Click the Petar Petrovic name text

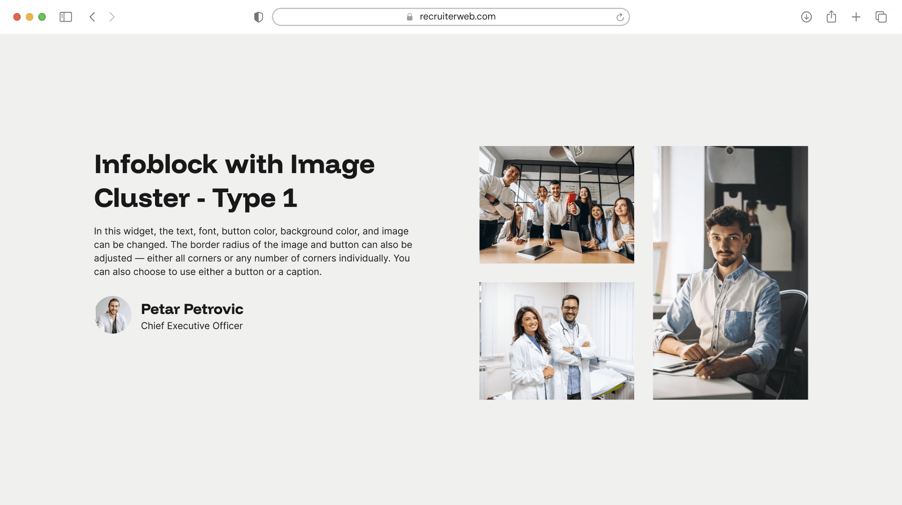click(x=192, y=309)
